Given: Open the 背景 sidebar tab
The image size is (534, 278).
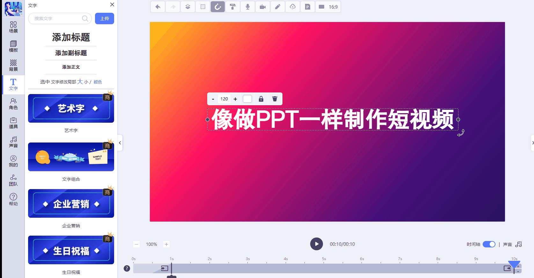Looking at the screenshot, I should [13, 66].
